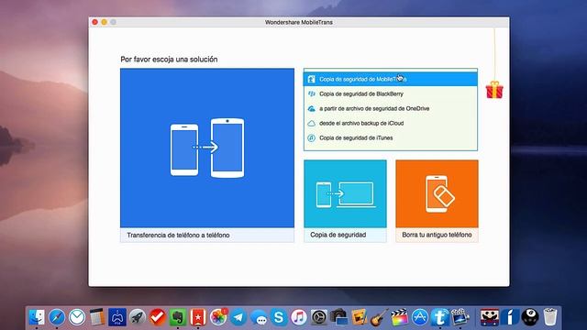Open Launchpad rocket icon in dock
Screen dimensions: 587x330
click(x=138, y=317)
